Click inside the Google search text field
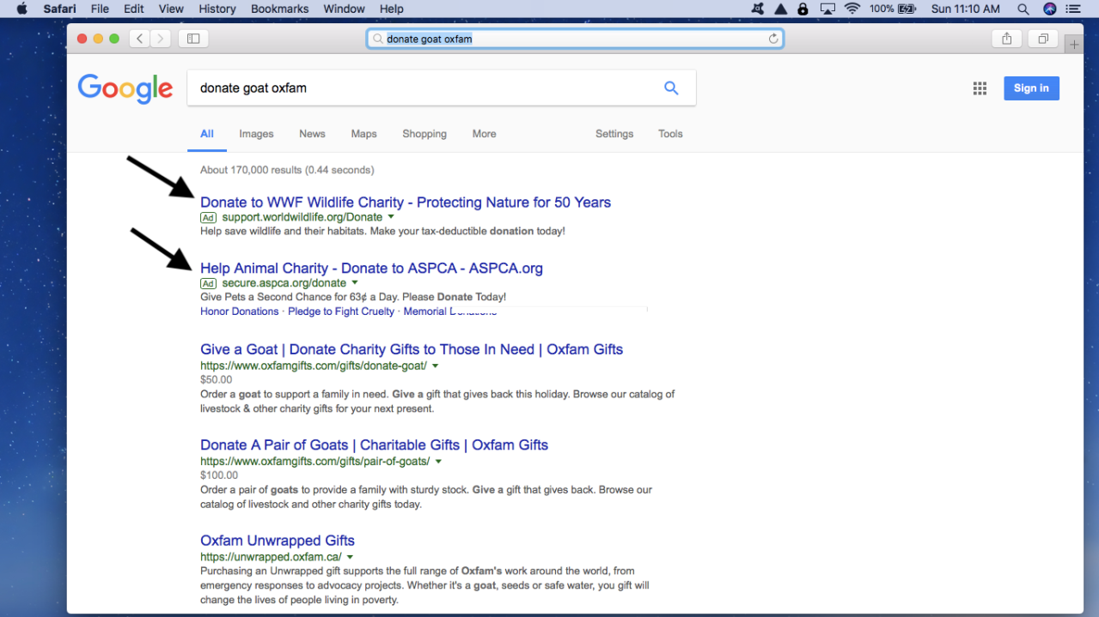 [x=421, y=88]
